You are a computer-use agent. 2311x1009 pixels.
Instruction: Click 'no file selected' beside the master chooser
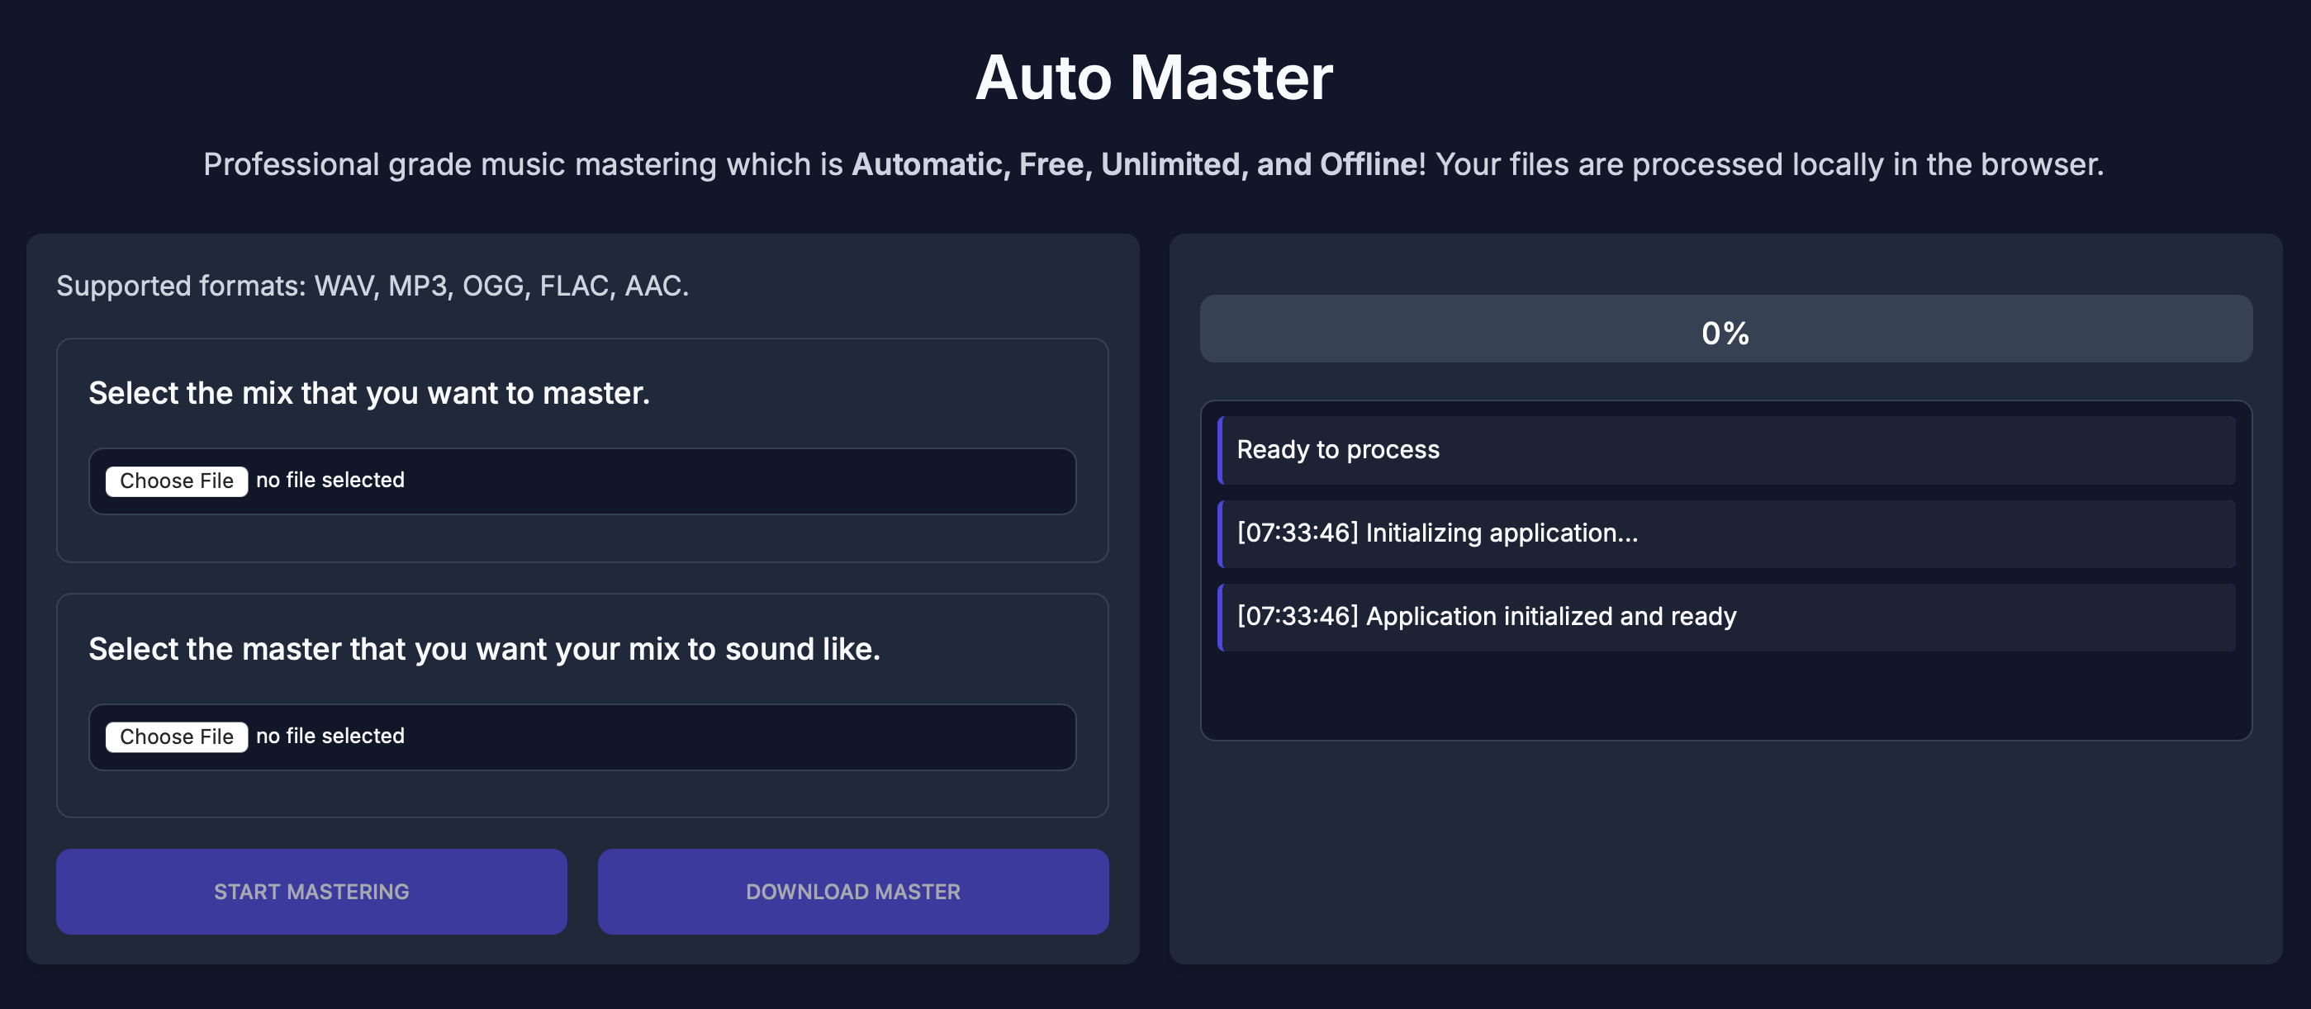pyautogui.click(x=329, y=737)
